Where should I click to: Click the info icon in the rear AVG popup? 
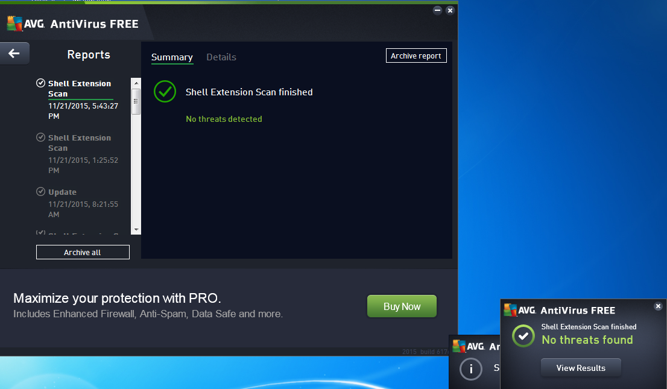(x=471, y=368)
